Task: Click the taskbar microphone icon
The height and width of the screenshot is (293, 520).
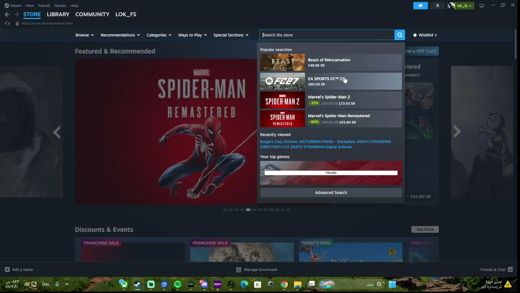Action: click(x=57, y=284)
